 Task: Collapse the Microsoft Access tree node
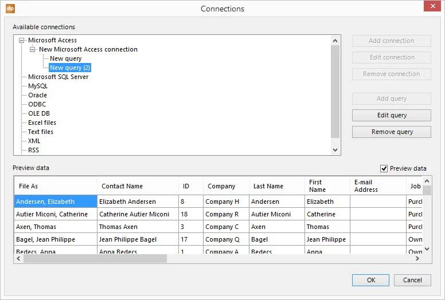tap(21, 41)
